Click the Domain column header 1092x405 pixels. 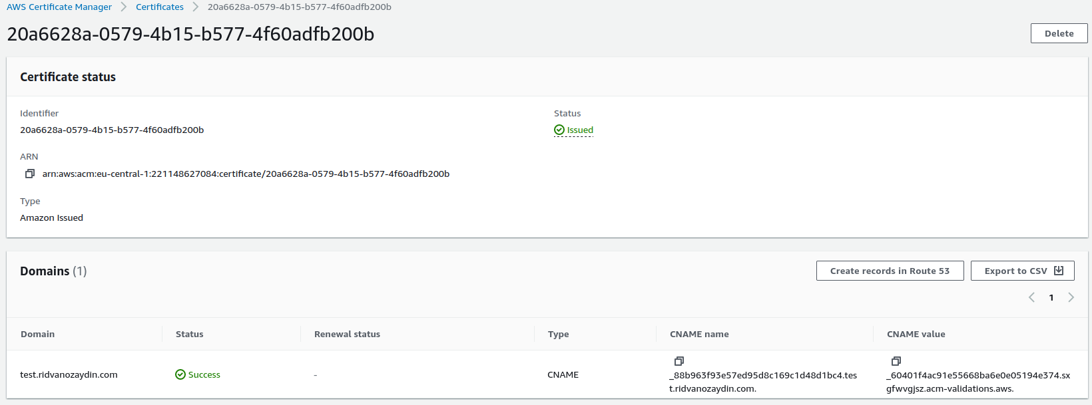(38, 334)
